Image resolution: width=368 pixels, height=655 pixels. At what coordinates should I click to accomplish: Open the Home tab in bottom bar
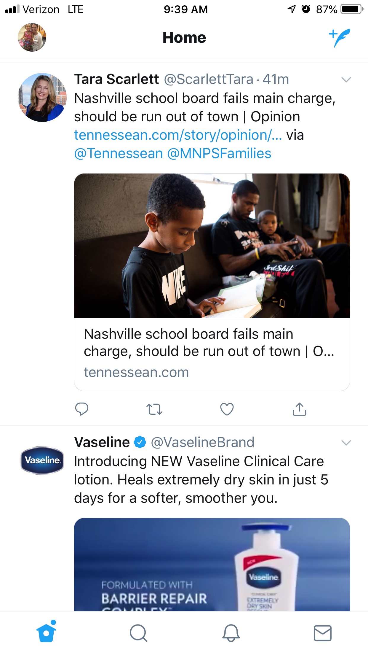point(46,632)
